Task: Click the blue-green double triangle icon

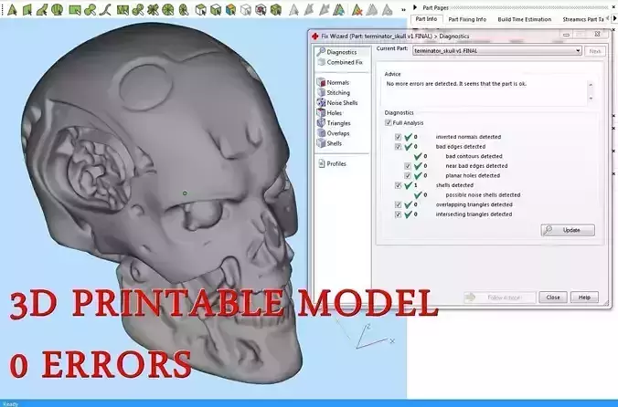Action: (339, 9)
